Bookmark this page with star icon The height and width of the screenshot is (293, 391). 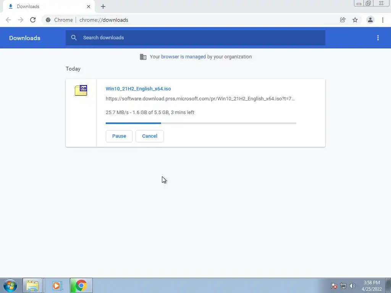coord(355,20)
